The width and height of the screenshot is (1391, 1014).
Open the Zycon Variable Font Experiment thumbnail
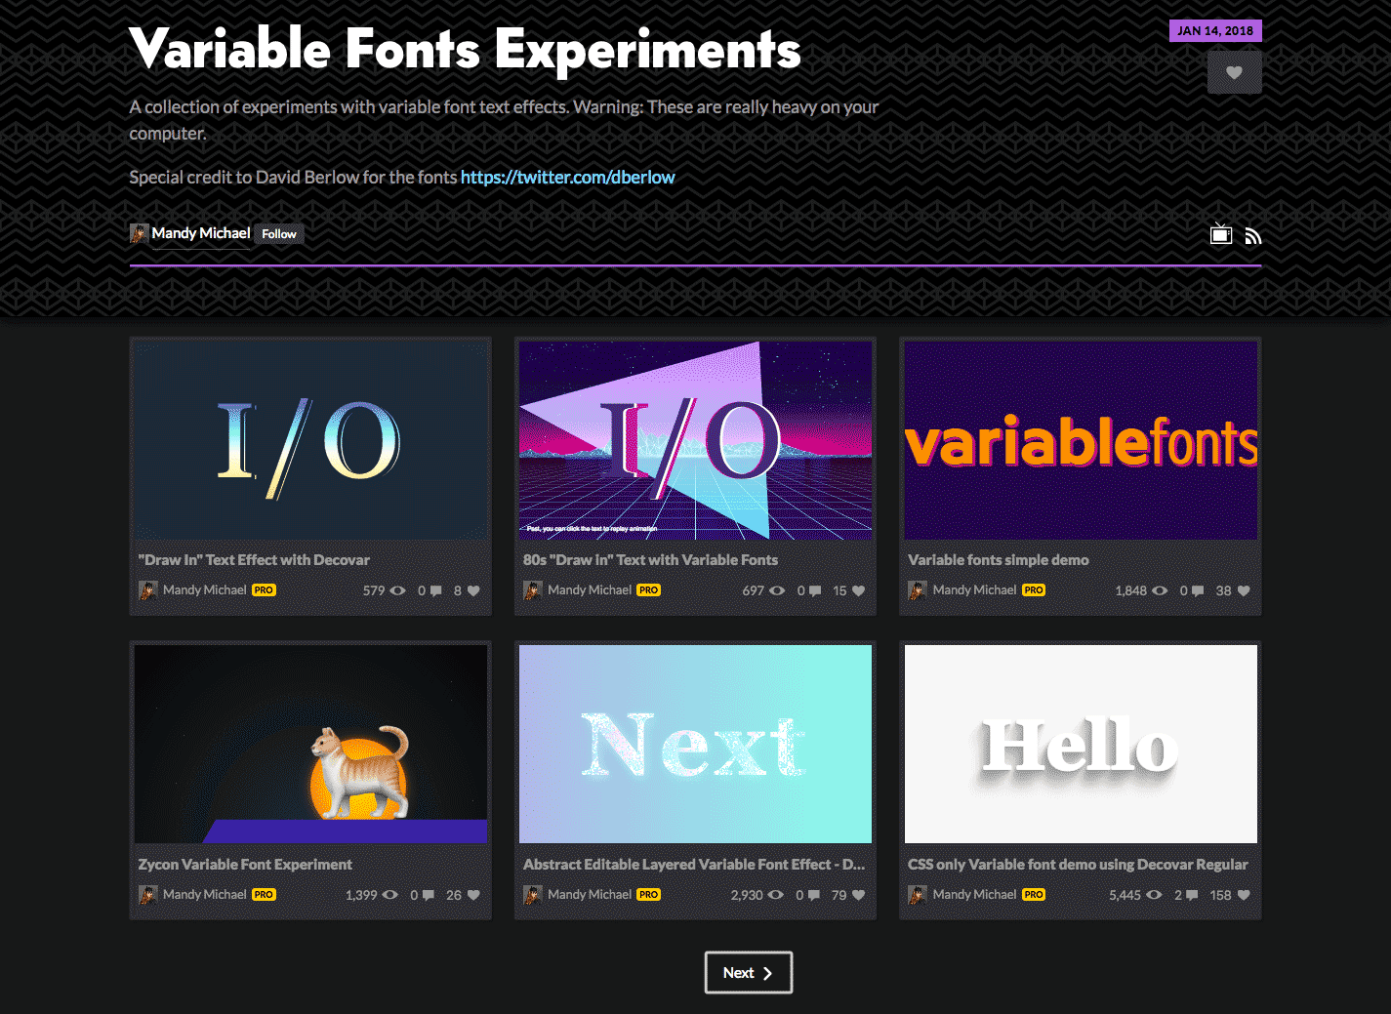pos(310,744)
